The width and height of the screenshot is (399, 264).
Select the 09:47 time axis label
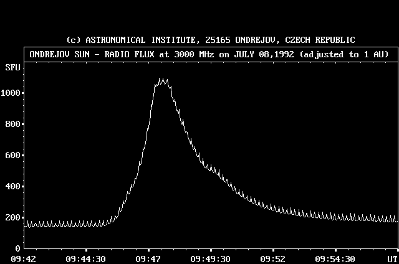(148, 258)
